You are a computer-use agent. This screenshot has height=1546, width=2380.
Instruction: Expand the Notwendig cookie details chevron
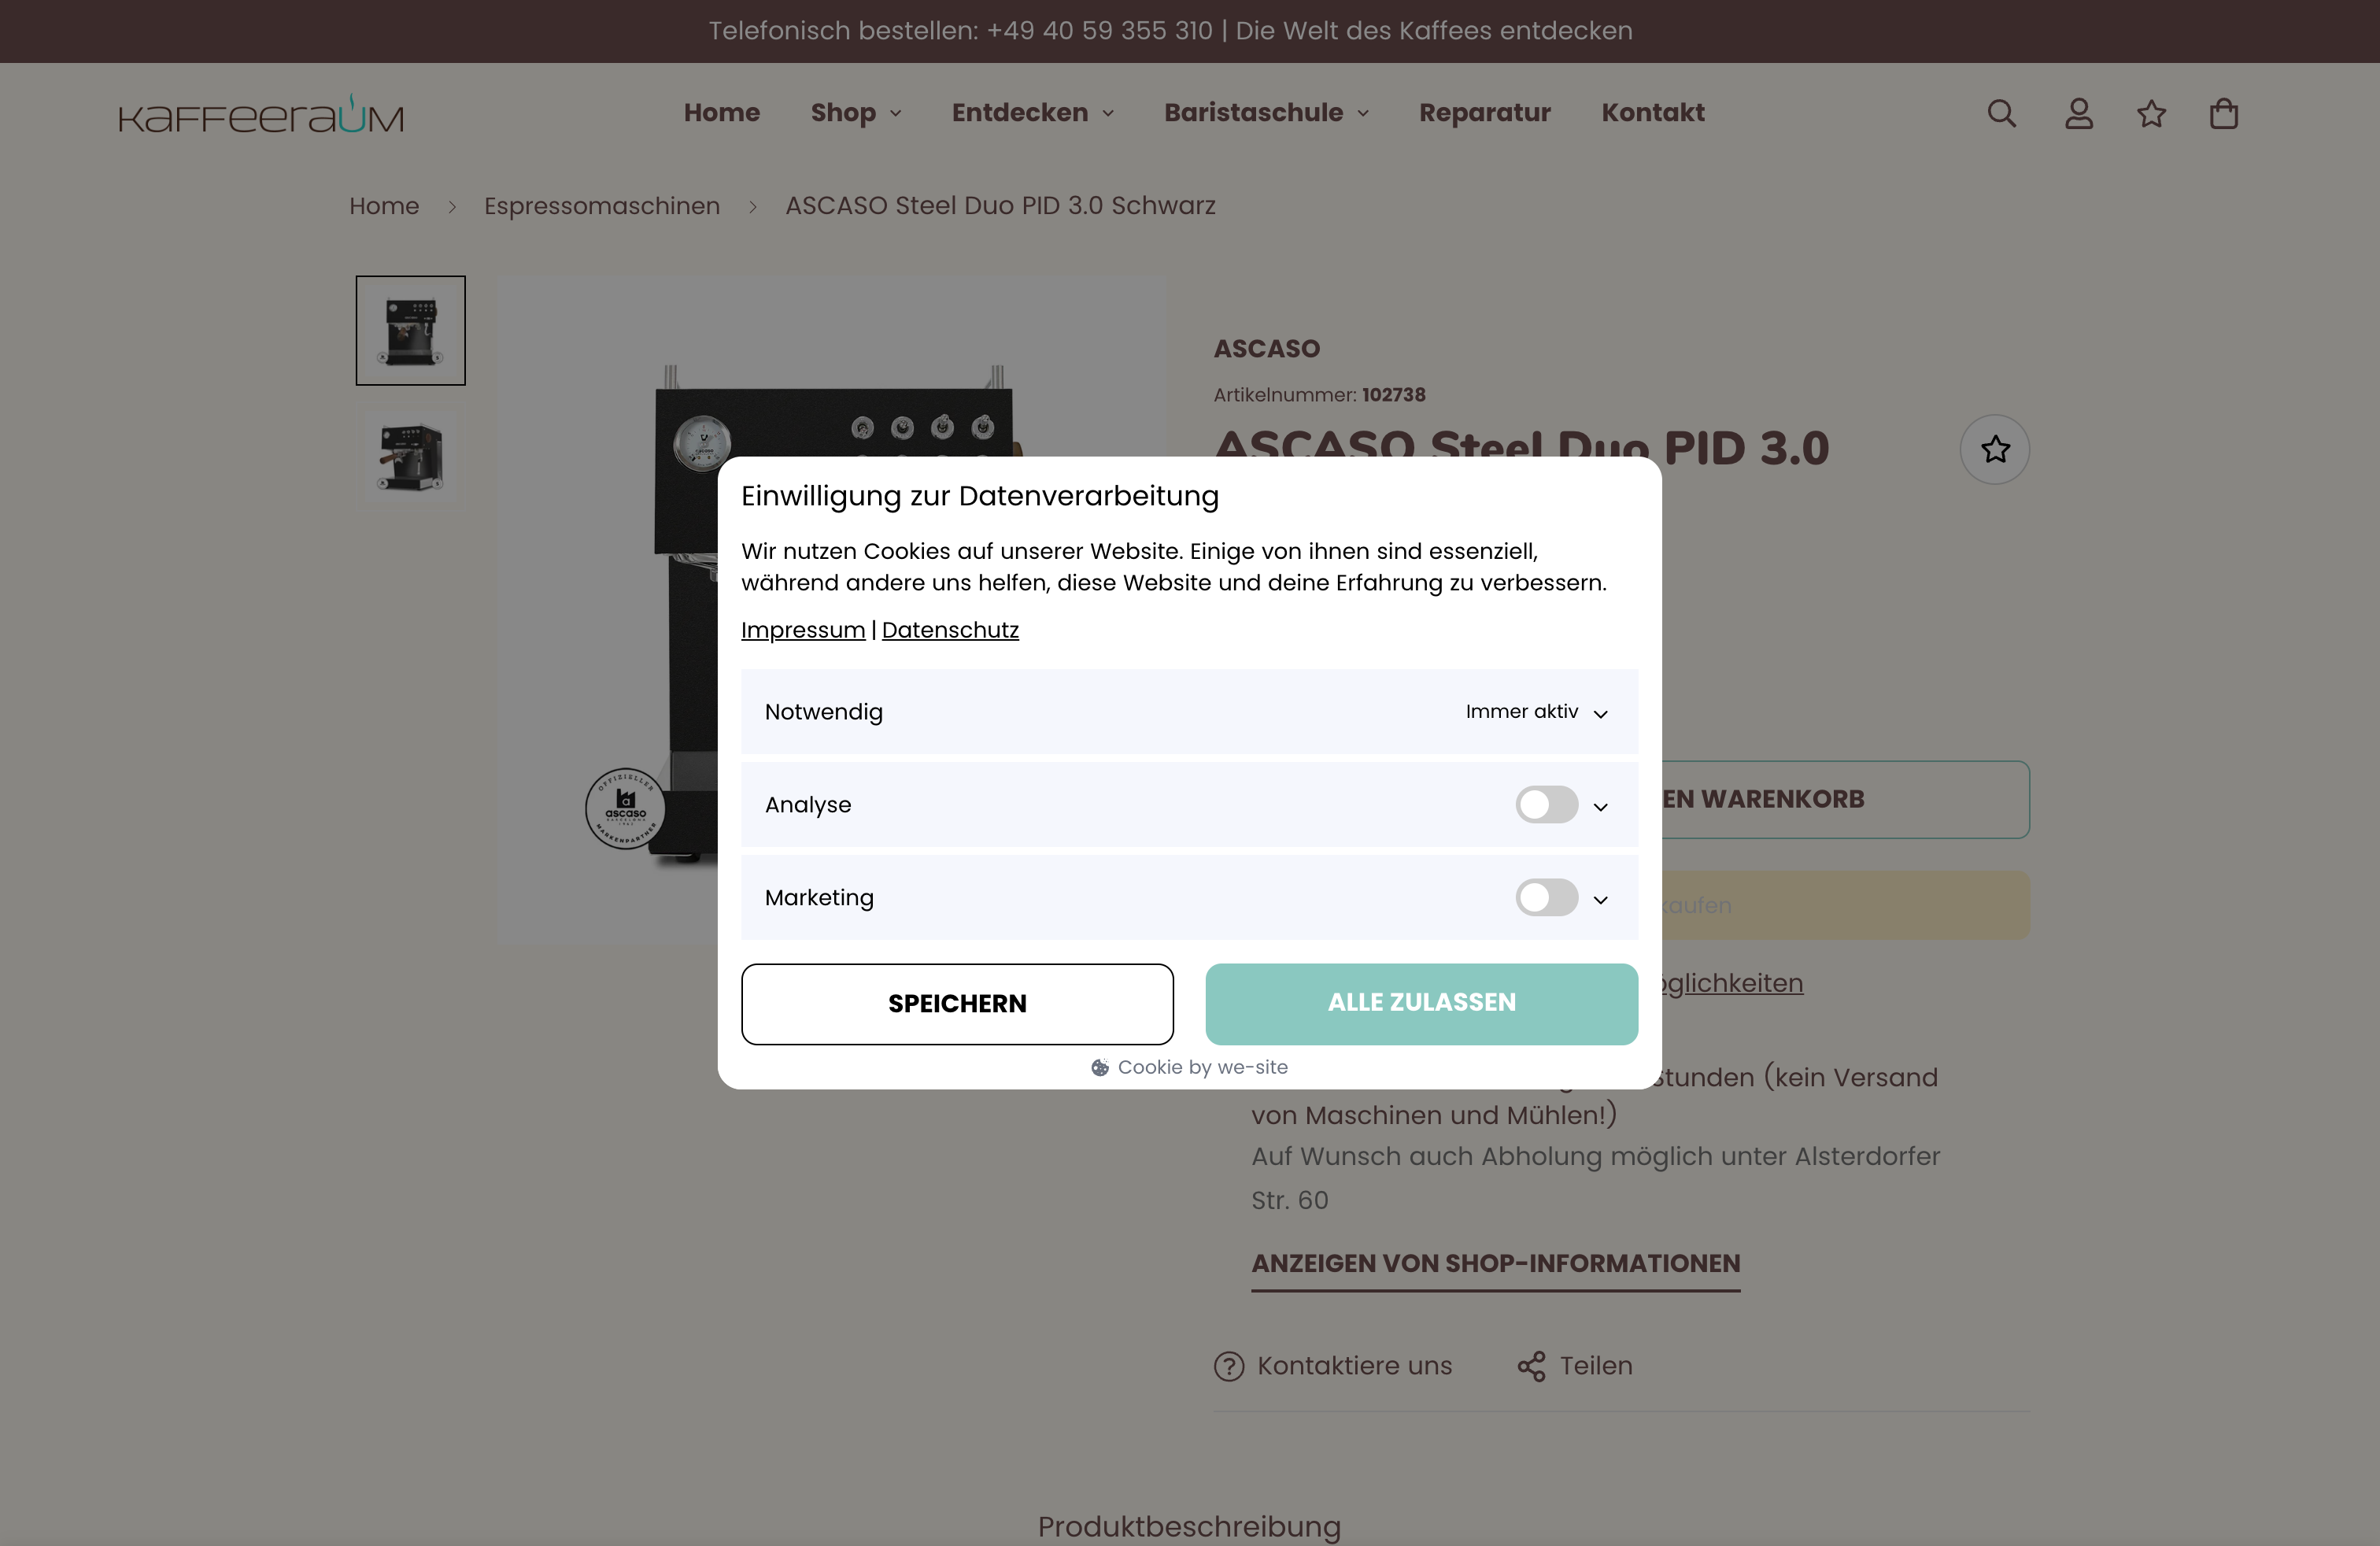pos(1600,714)
